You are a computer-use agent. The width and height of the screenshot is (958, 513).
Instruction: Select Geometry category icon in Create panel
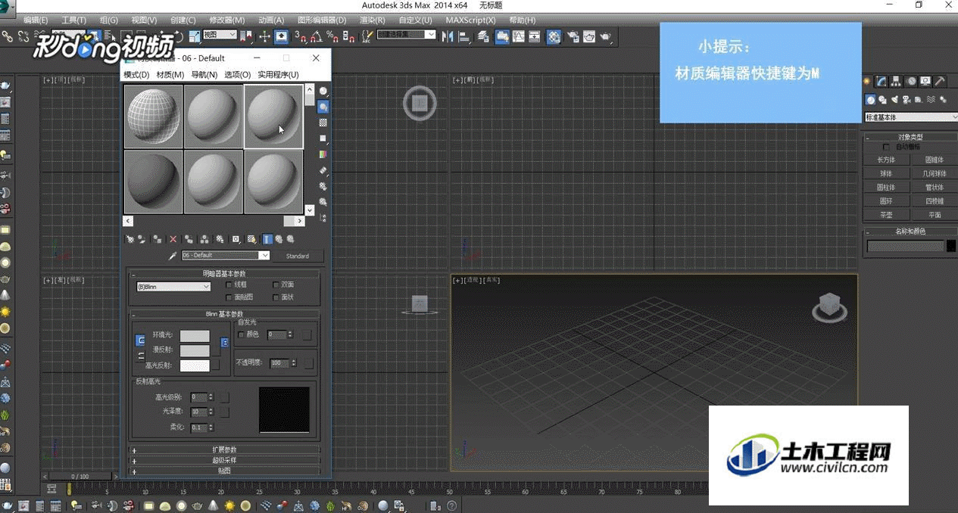[871, 100]
